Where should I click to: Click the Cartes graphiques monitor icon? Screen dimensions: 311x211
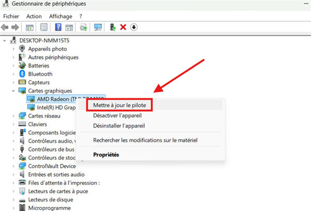click(x=22, y=90)
